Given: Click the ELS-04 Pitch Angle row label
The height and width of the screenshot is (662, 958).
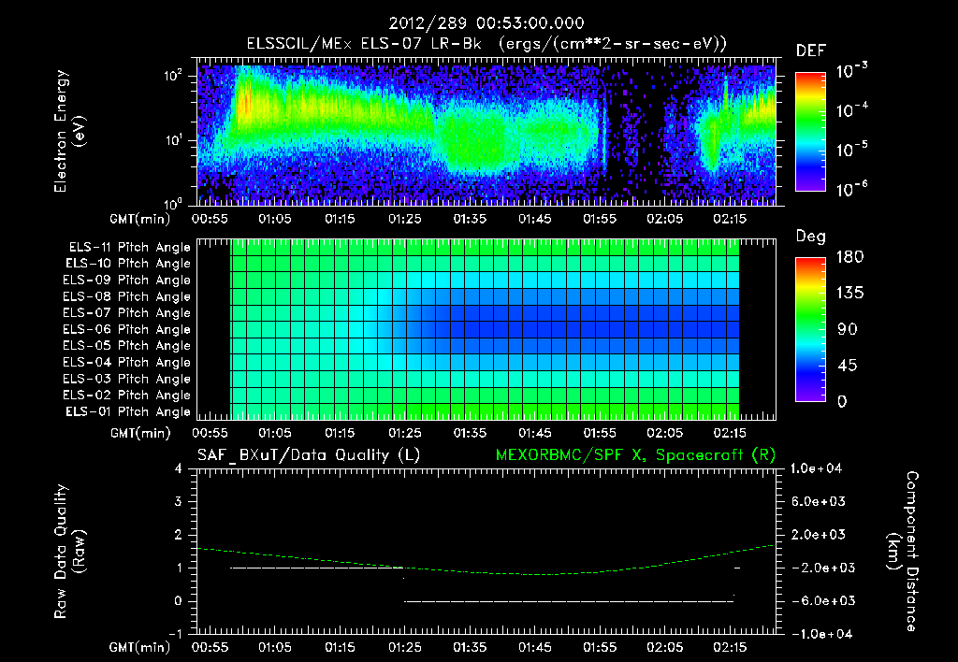Looking at the screenshot, I should tap(127, 362).
